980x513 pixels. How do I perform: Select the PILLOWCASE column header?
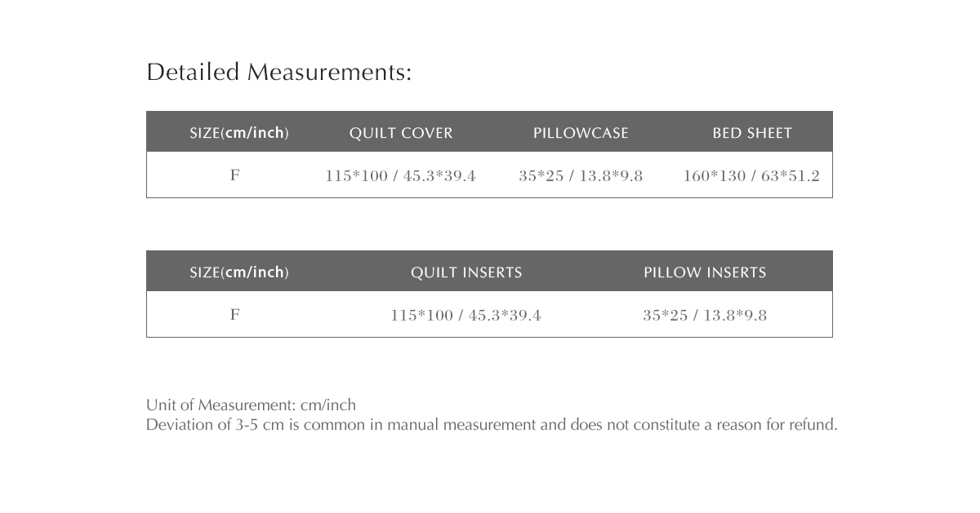pos(581,133)
